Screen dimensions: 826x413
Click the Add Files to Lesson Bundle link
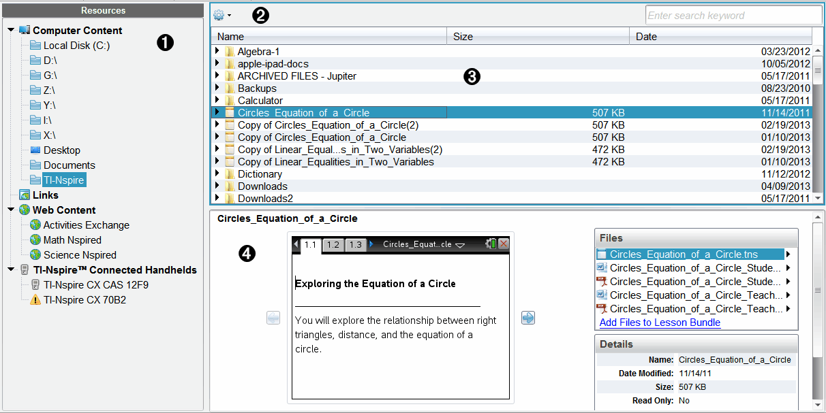[659, 322]
